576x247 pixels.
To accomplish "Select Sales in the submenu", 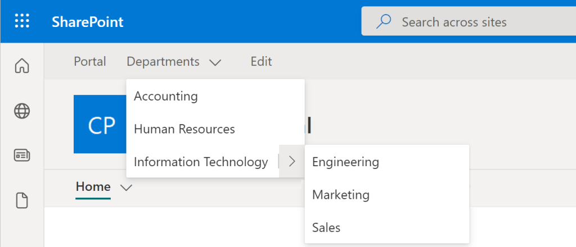I will (326, 227).
